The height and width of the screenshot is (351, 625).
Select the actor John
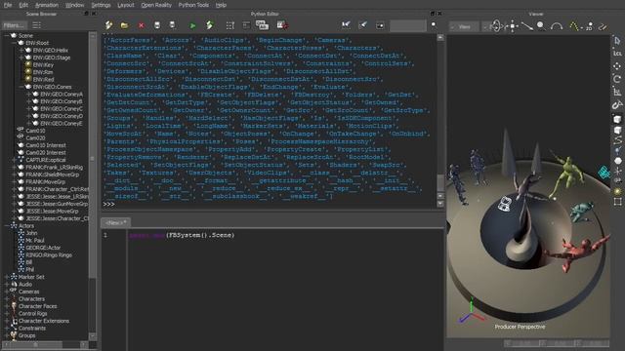tap(31, 233)
